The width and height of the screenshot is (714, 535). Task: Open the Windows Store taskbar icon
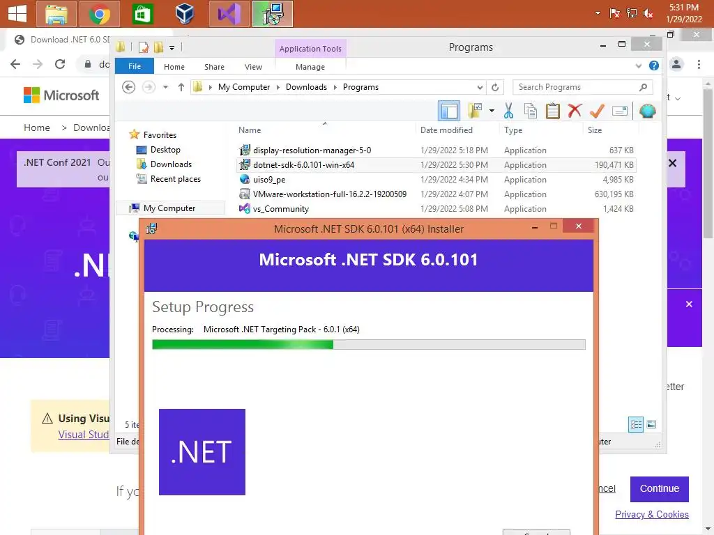click(142, 14)
